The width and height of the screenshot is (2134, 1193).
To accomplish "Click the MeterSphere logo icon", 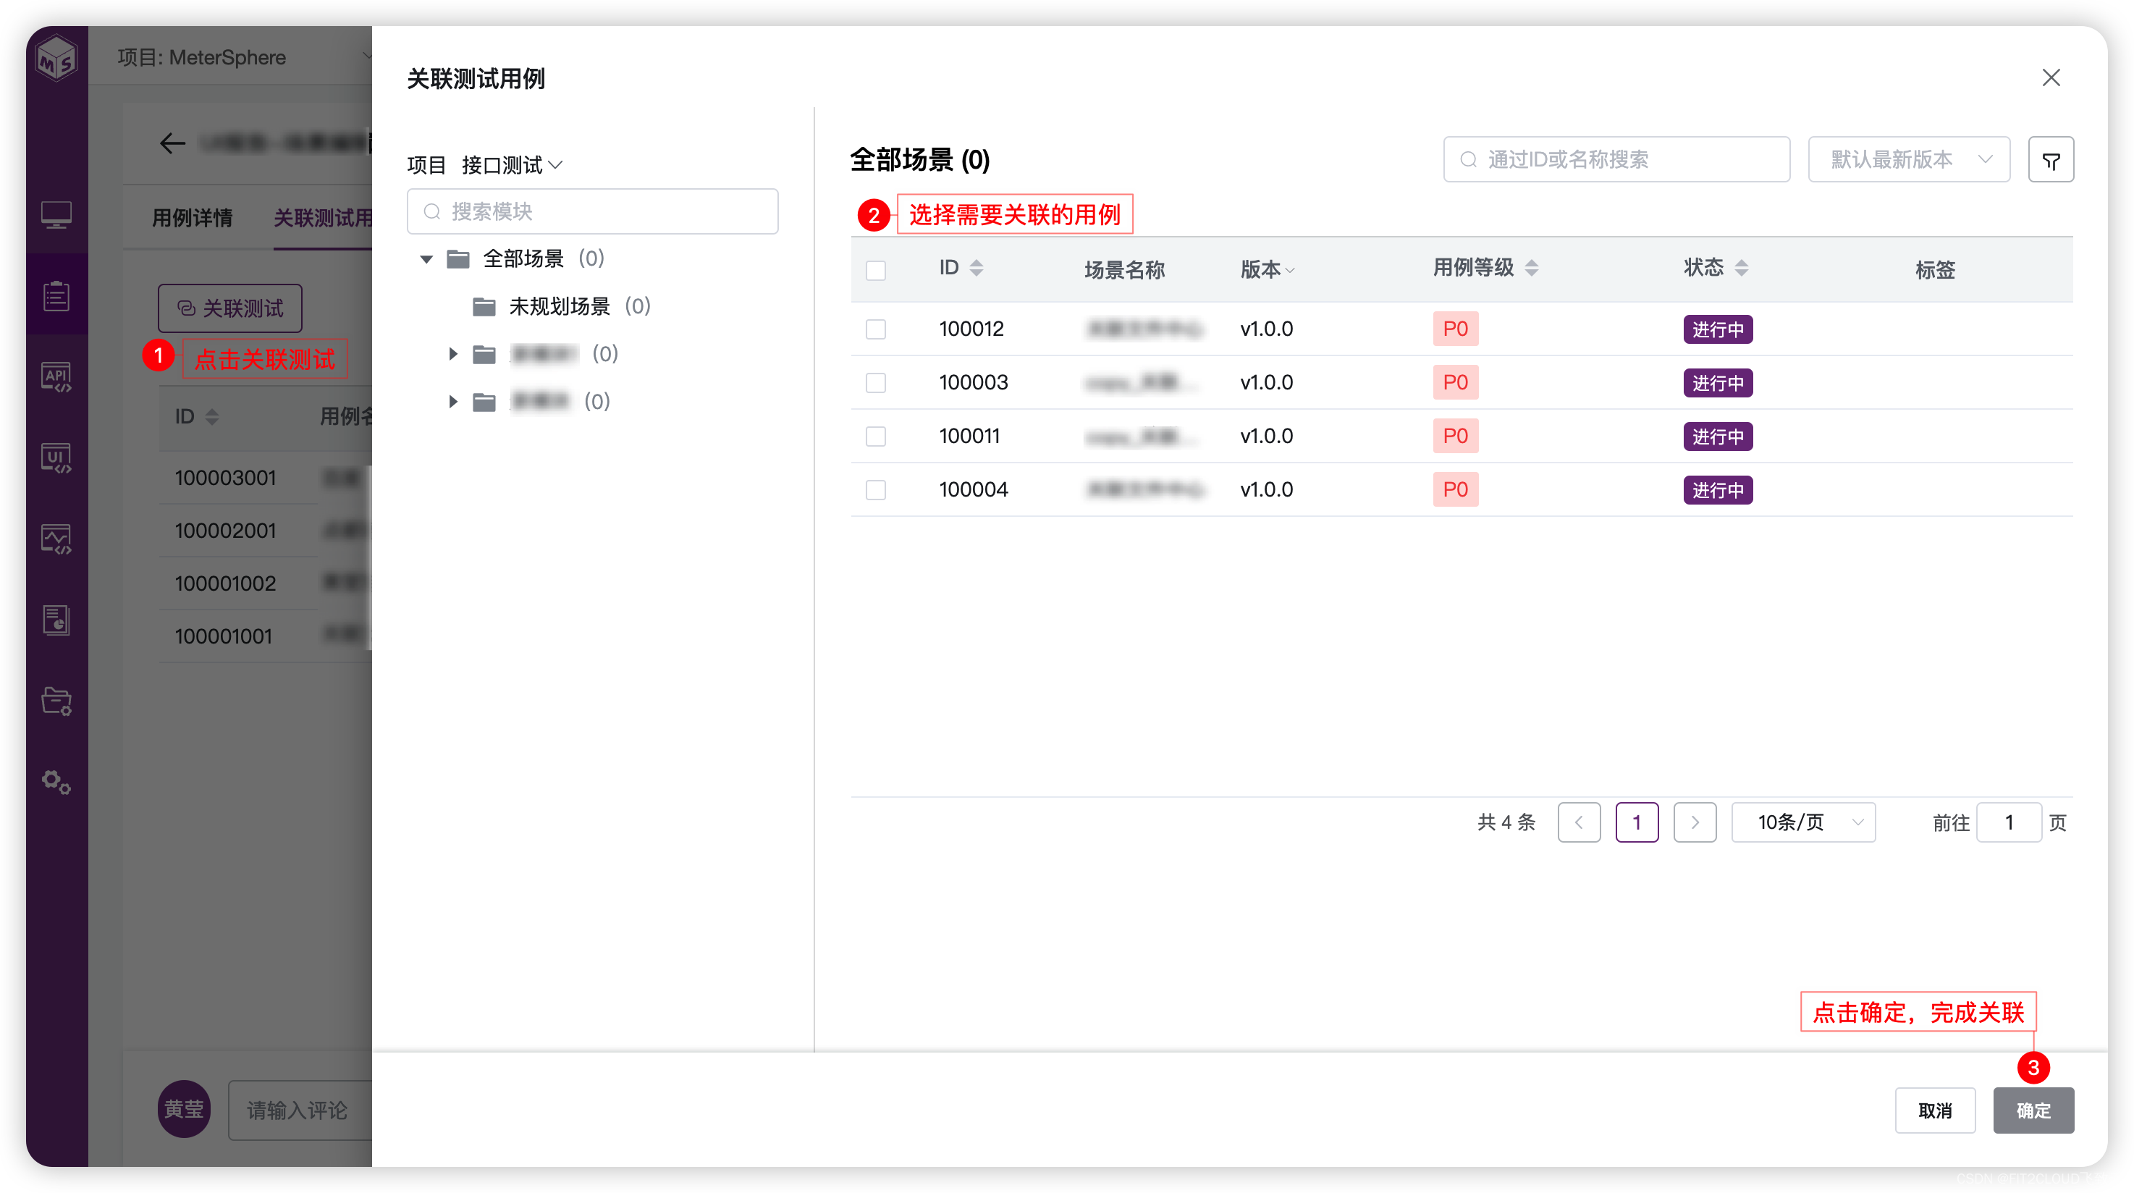I will [x=56, y=58].
